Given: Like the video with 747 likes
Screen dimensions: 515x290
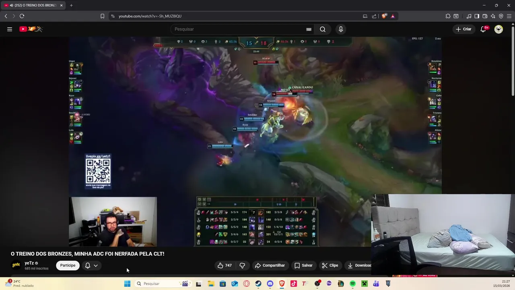Looking at the screenshot, I should pos(225,265).
